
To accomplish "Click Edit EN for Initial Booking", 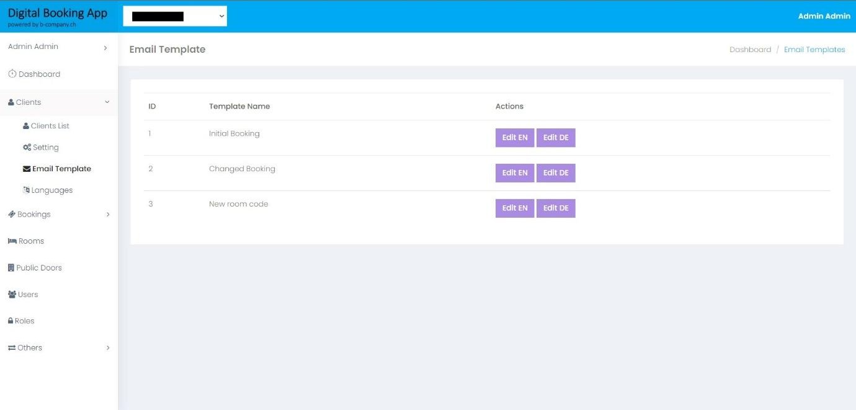I will click(x=515, y=138).
